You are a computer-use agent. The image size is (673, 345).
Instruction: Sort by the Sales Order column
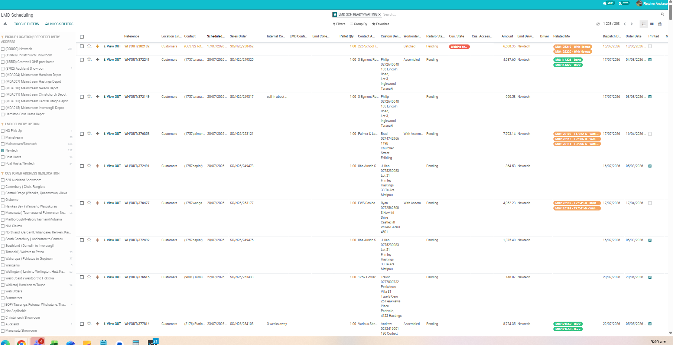(238, 36)
